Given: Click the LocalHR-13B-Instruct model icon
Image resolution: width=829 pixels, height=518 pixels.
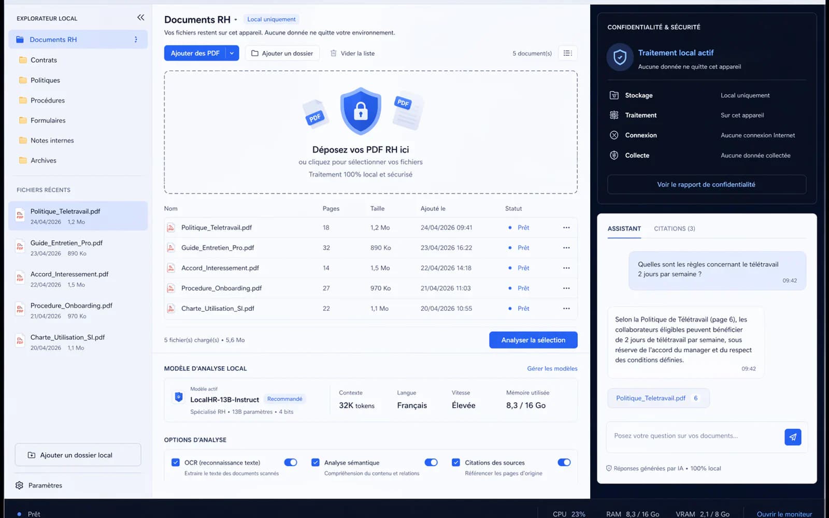Looking at the screenshot, I should point(178,397).
